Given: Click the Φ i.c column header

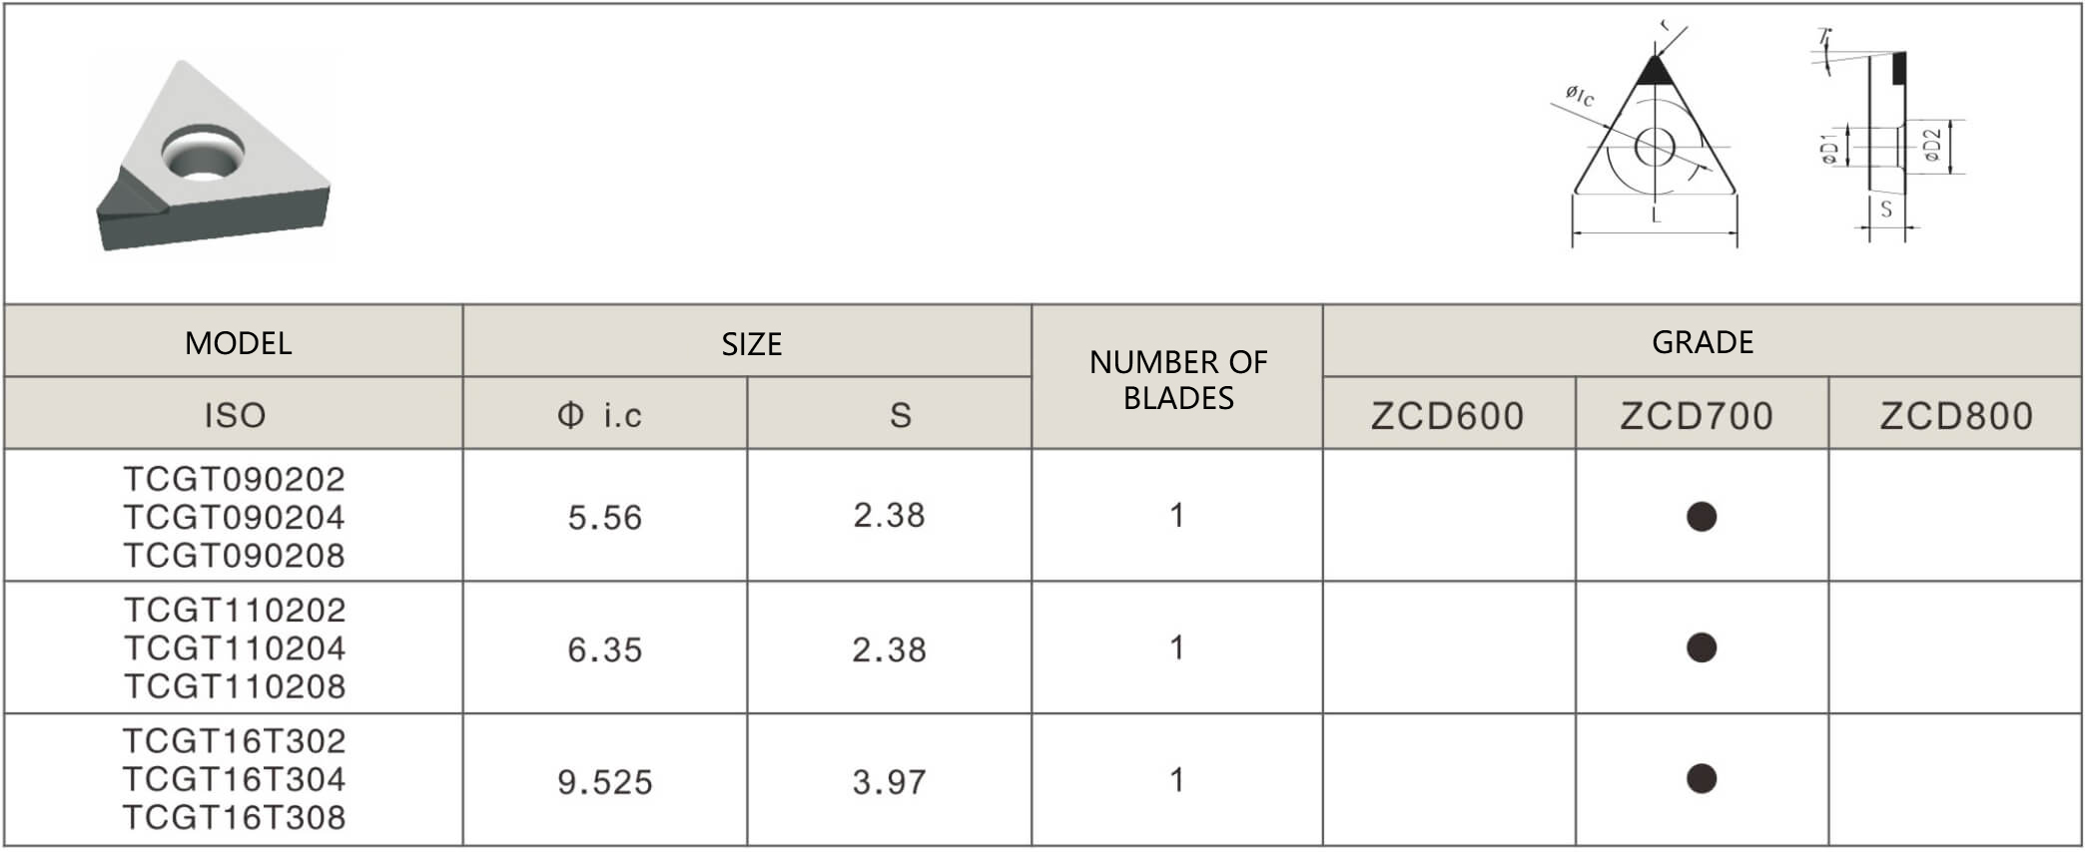Looking at the screenshot, I should (600, 415).
